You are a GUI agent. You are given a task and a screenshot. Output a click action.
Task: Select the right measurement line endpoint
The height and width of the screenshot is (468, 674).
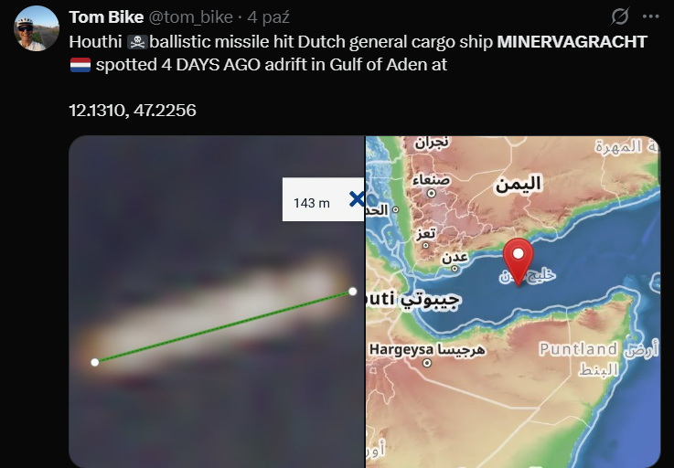coord(352,292)
